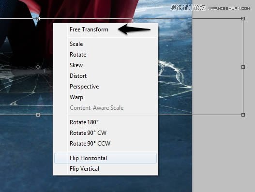The height and width of the screenshot is (192, 255).
Task: Click the highlighted Flip Horizontal option
Action: pos(105,158)
